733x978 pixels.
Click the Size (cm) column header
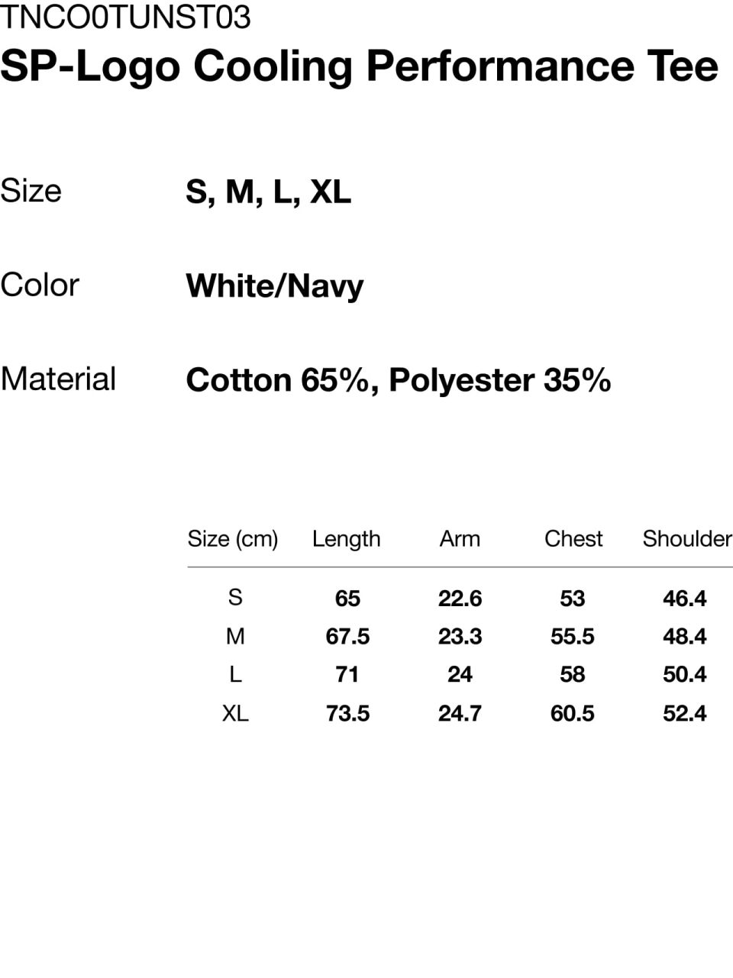coord(233,539)
